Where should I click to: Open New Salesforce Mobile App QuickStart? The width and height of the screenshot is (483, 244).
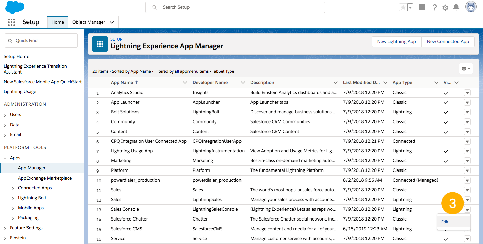[43, 82]
